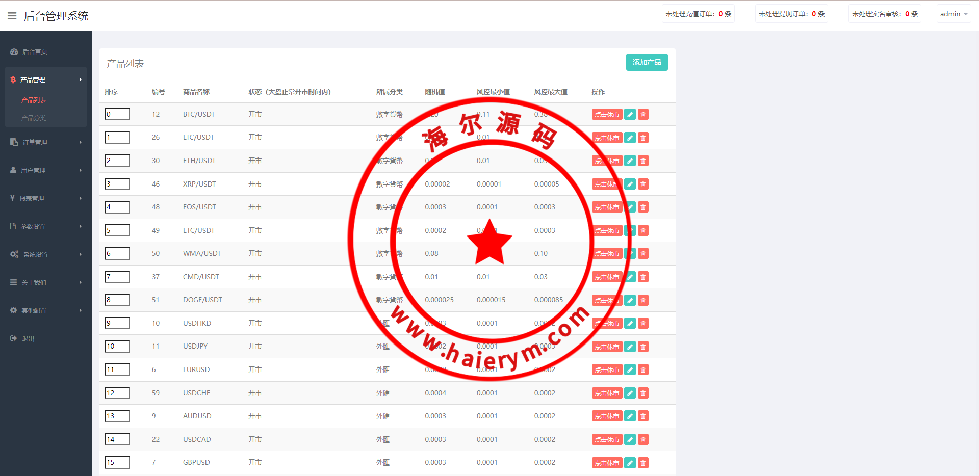This screenshot has height=476, width=979.
Task: Toggle 点击休市 for USDHKD product
Action: coord(607,324)
